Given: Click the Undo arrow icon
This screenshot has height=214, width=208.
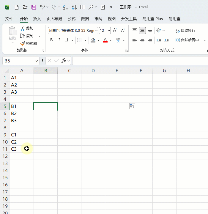Looking at the screenshot, I should point(42,7).
